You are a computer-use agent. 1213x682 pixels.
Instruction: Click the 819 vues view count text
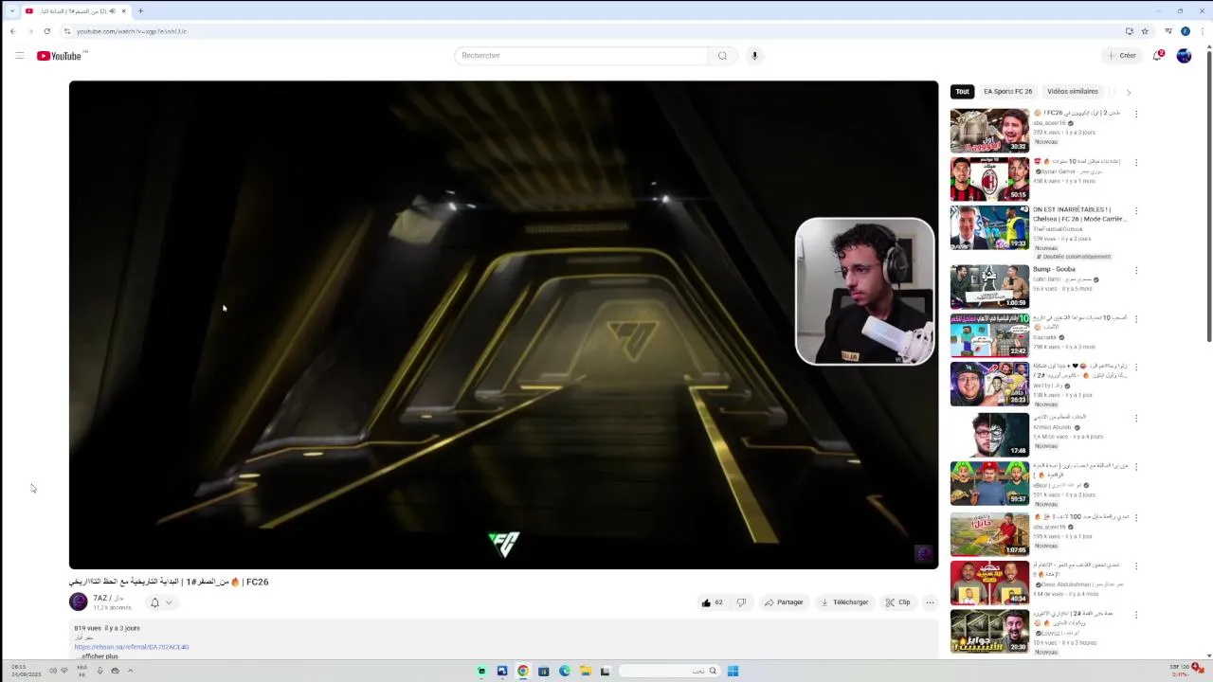pyautogui.click(x=87, y=628)
